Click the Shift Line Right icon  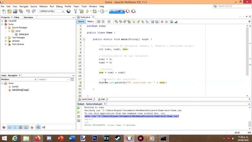[157, 22]
